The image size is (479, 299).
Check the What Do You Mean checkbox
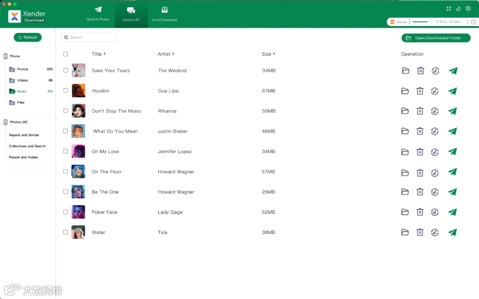[x=65, y=131]
